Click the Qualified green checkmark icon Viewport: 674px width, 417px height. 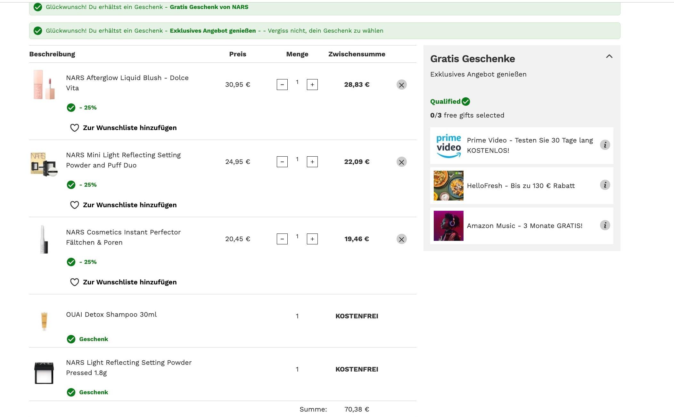[x=466, y=102]
